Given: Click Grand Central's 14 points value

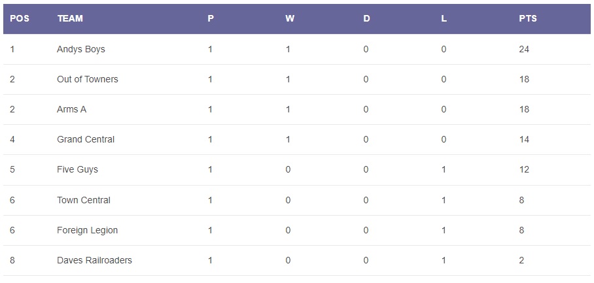Looking at the screenshot, I should pyautogui.click(x=524, y=139).
